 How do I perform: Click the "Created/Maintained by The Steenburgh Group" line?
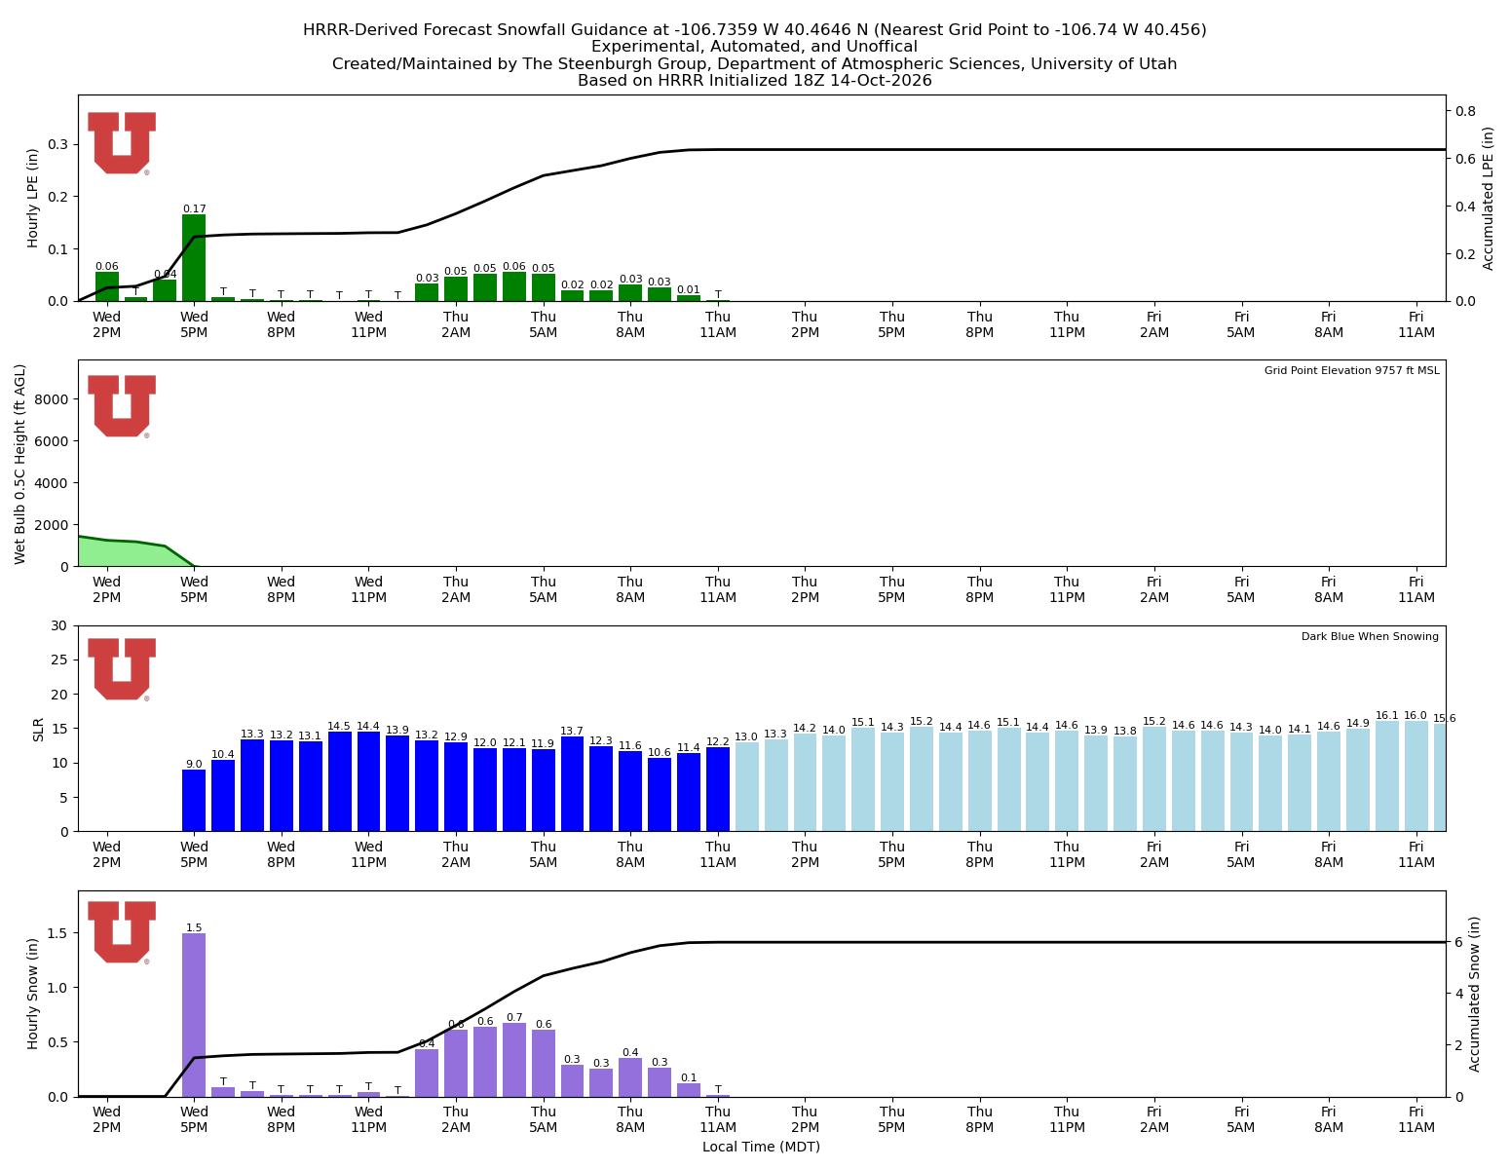(755, 64)
